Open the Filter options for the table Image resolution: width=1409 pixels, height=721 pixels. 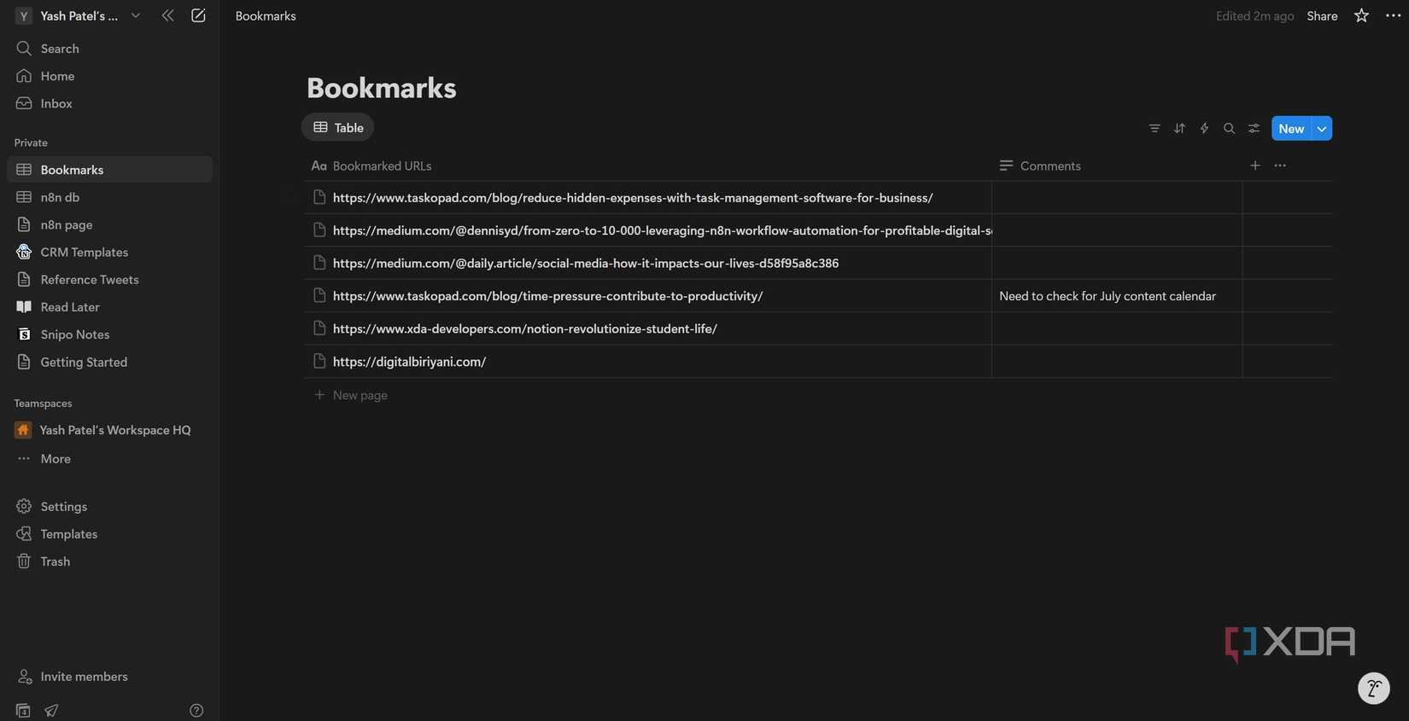point(1154,128)
